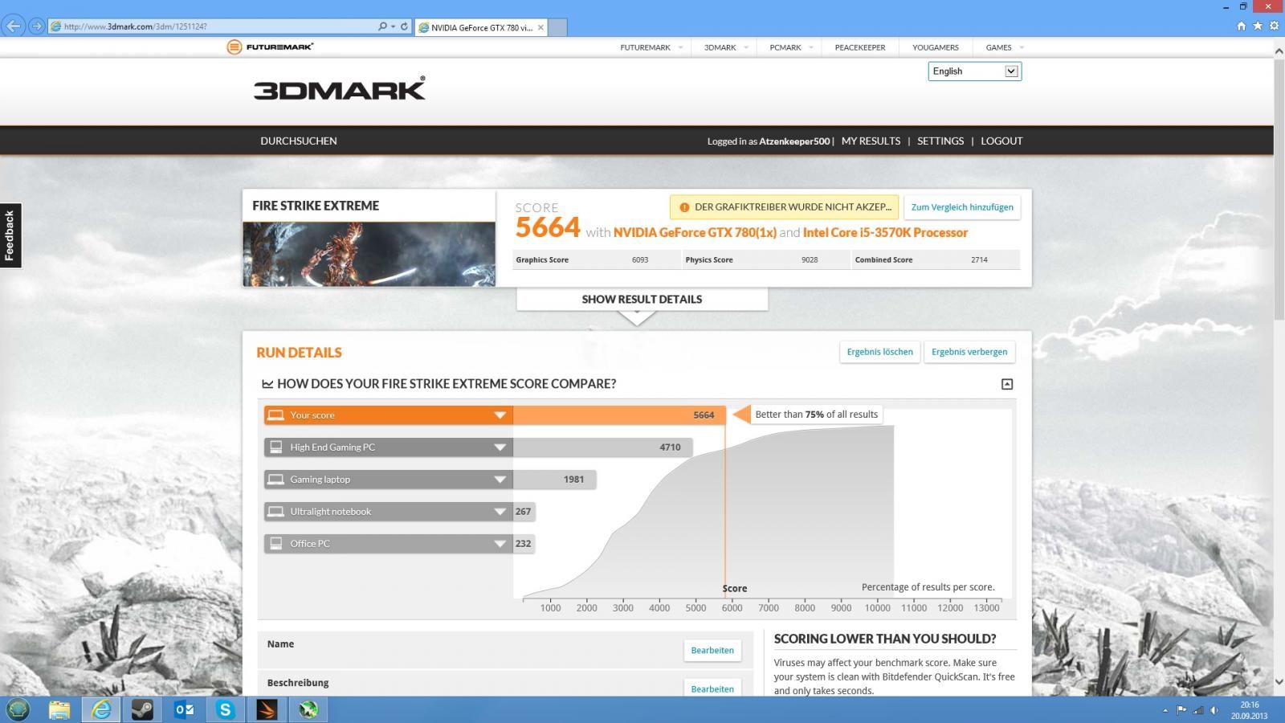Click the browser Forward arrow button
Viewport: 1285px width, 723px height.
(36, 27)
